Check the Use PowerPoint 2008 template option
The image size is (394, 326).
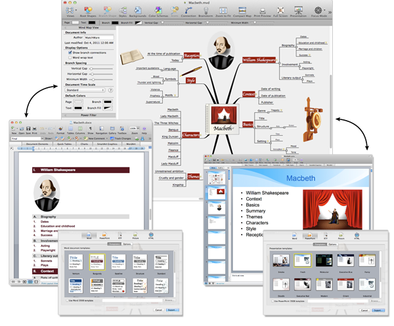coord(273,301)
